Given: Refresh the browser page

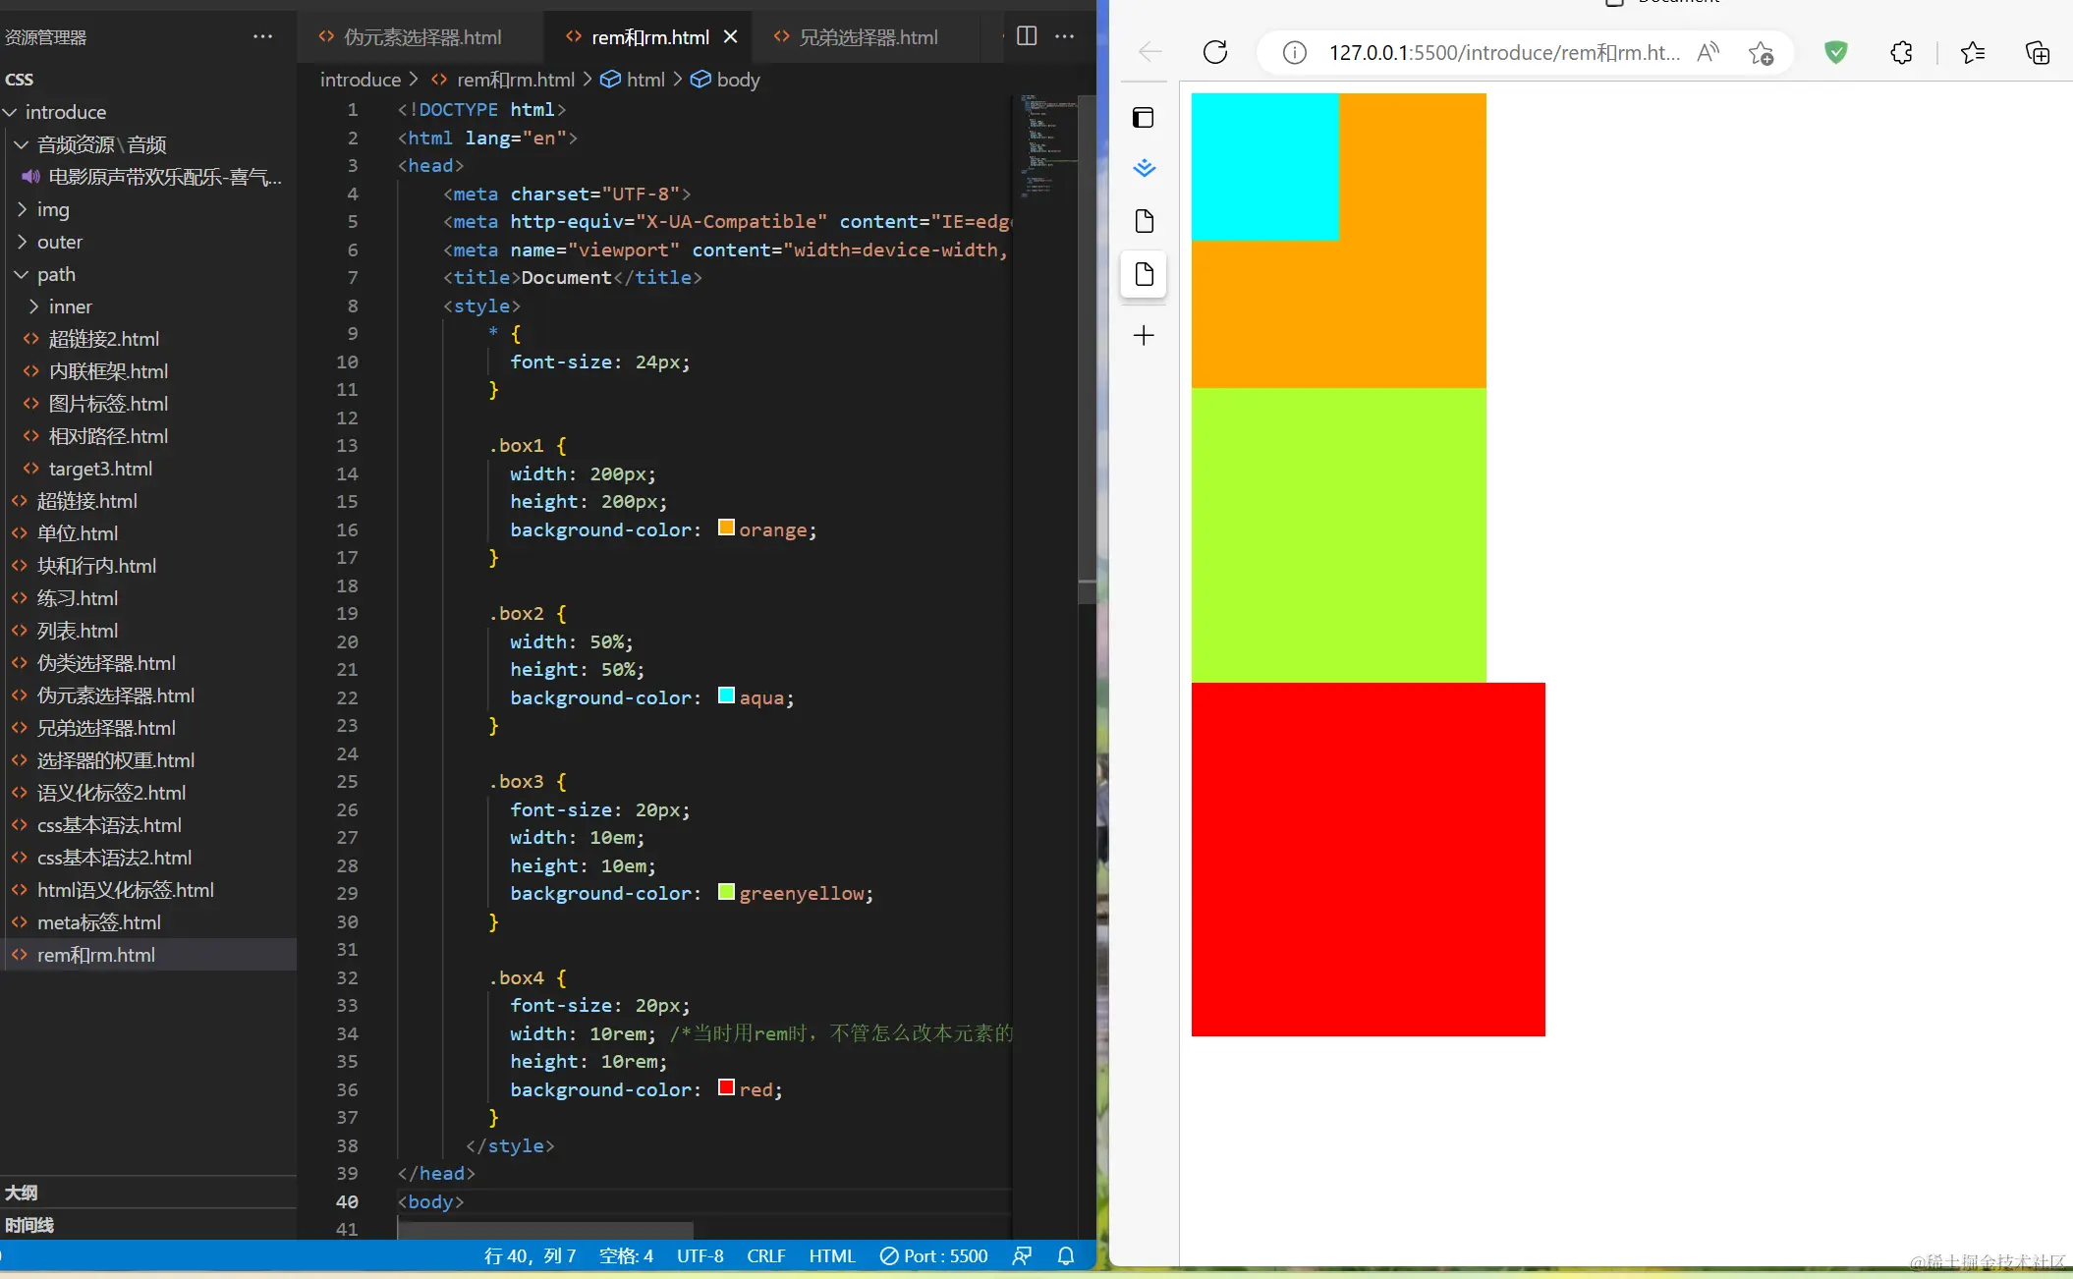Looking at the screenshot, I should click(x=1215, y=52).
